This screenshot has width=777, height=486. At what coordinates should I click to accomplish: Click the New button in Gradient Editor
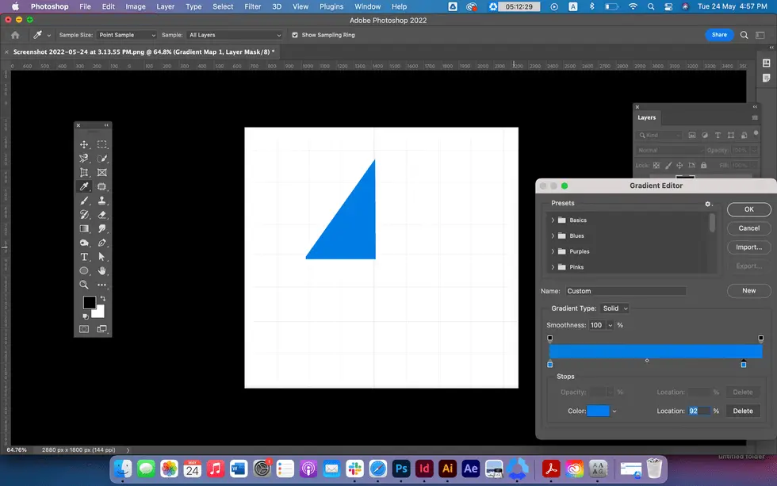(748, 290)
